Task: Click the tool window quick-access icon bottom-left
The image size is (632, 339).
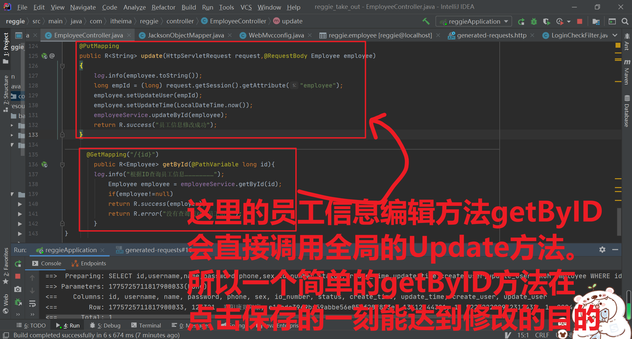Action: point(6,335)
